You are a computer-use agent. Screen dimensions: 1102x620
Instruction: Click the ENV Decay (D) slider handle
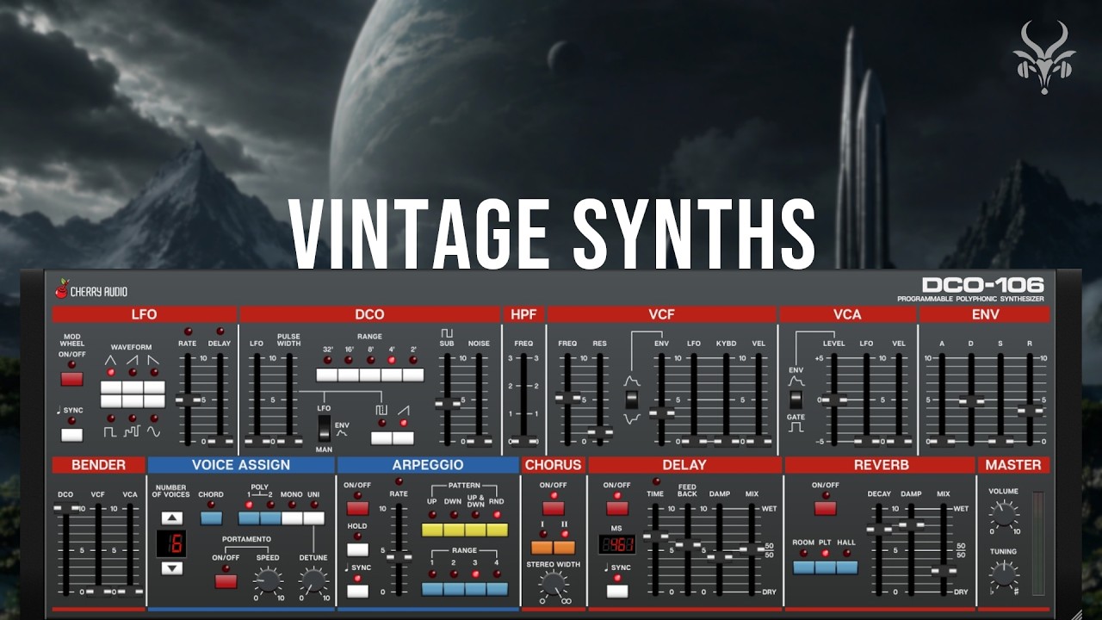971,400
